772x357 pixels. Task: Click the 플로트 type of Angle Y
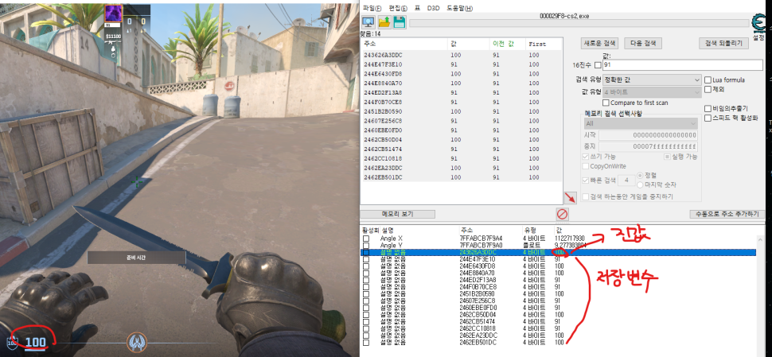click(x=532, y=245)
